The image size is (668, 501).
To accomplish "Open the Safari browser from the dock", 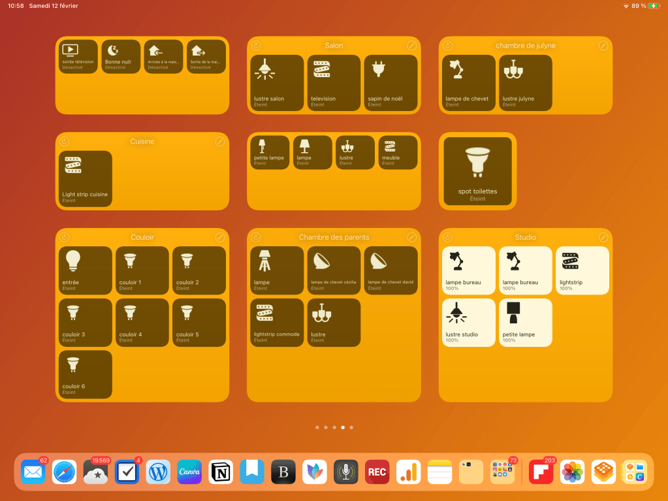I will (x=65, y=472).
